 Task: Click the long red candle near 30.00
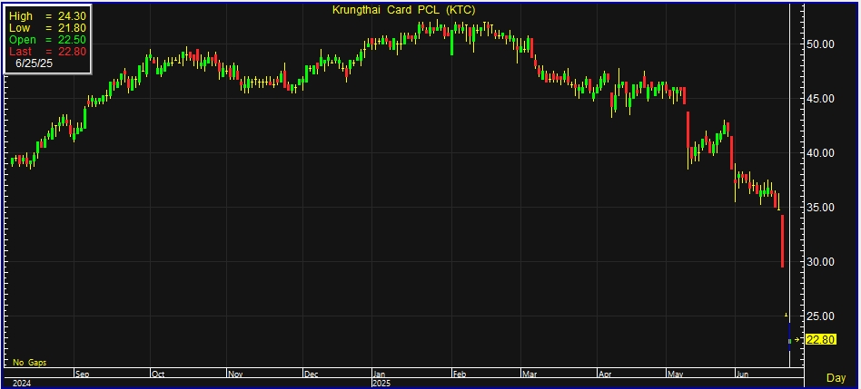[x=782, y=241]
